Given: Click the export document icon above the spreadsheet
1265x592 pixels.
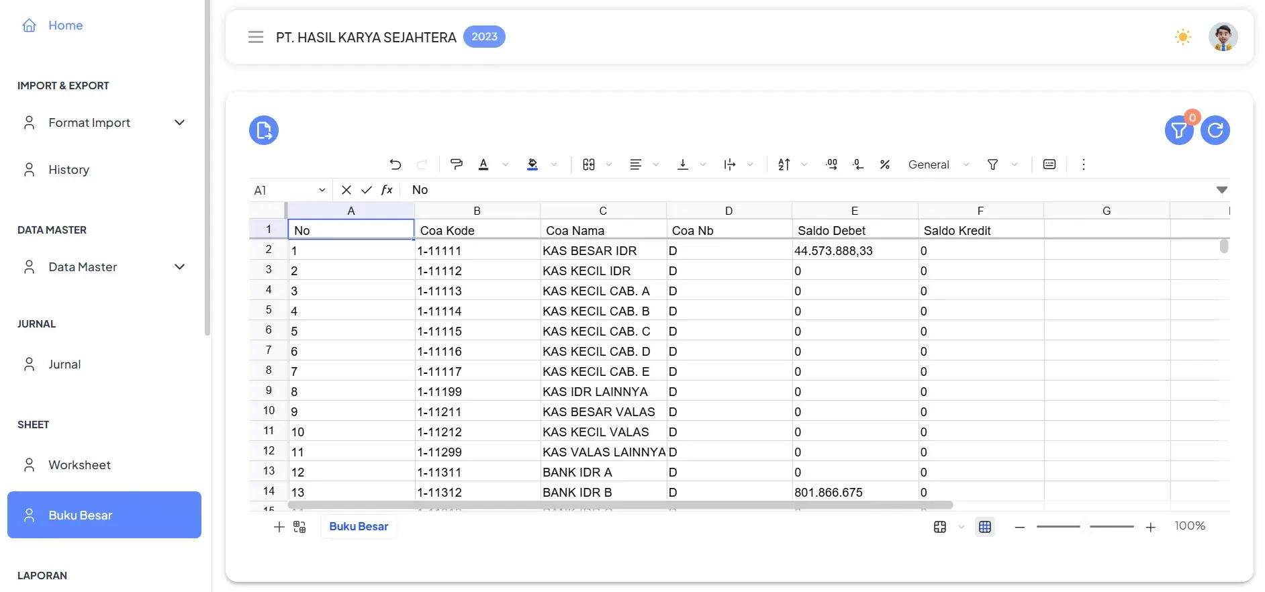Looking at the screenshot, I should pos(264,130).
